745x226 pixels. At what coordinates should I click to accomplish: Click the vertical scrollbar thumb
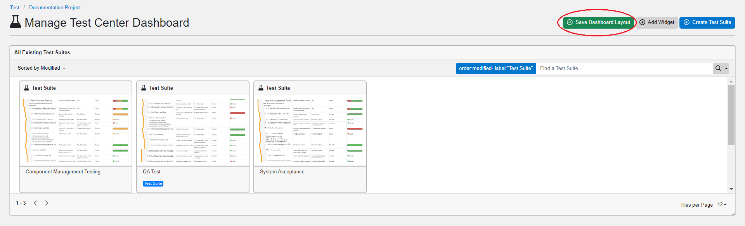click(x=731, y=115)
